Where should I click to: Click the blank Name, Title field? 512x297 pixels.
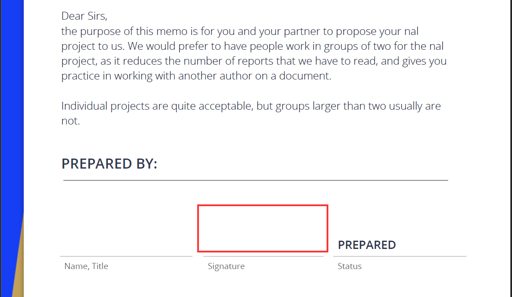click(126, 240)
